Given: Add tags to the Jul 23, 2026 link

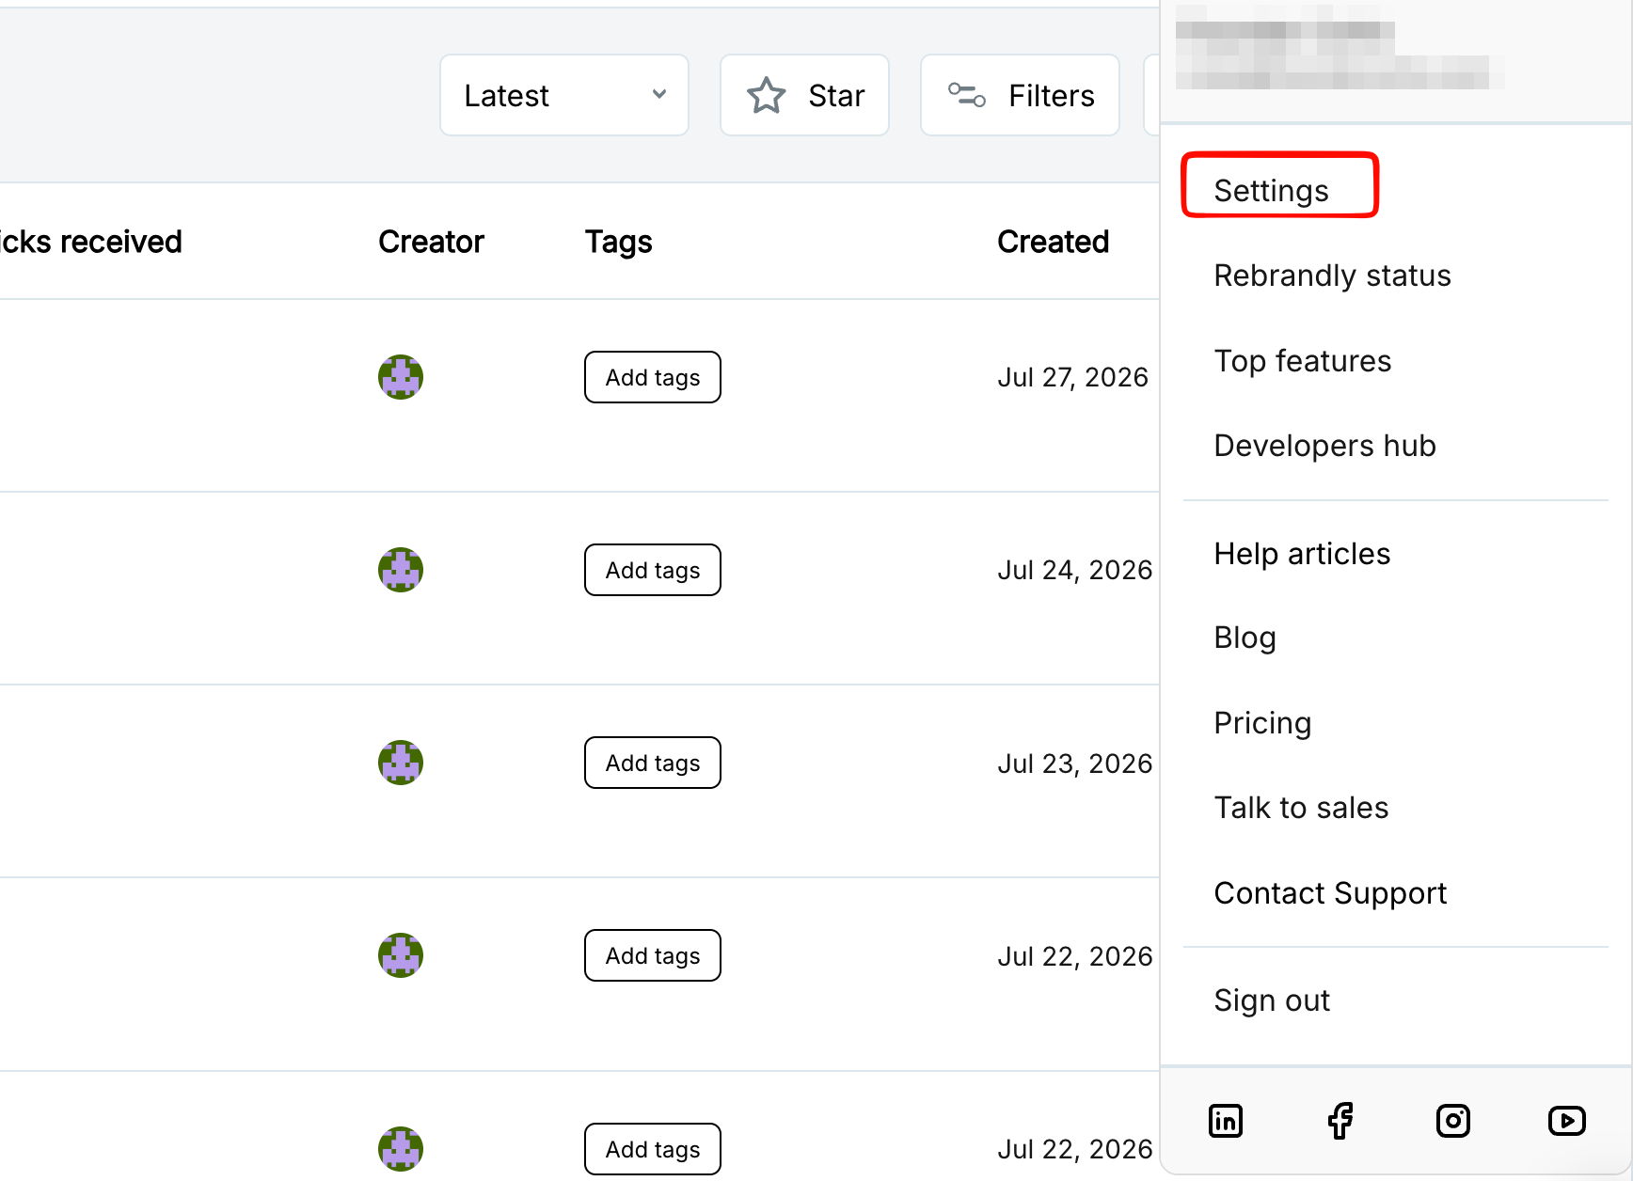Looking at the screenshot, I should pyautogui.click(x=653, y=763).
